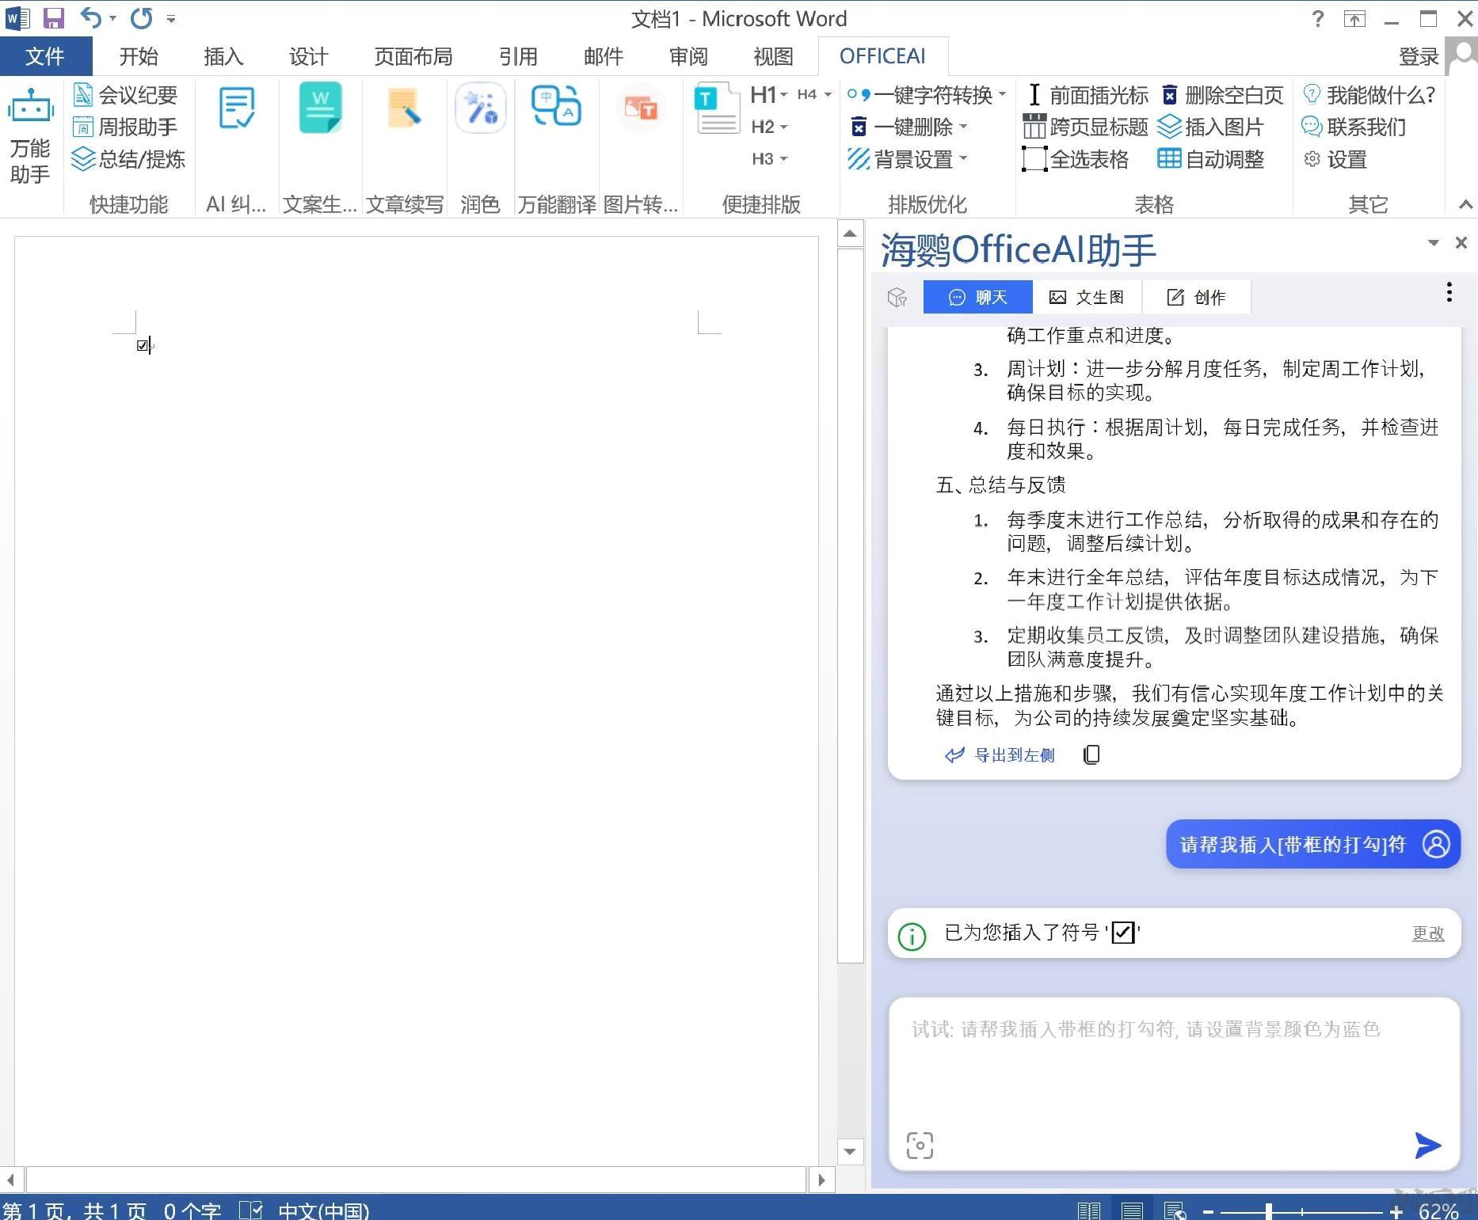Viewport: 1478px width, 1220px height.
Task: Switch to 审阅 ribbon tab
Action: [x=688, y=56]
